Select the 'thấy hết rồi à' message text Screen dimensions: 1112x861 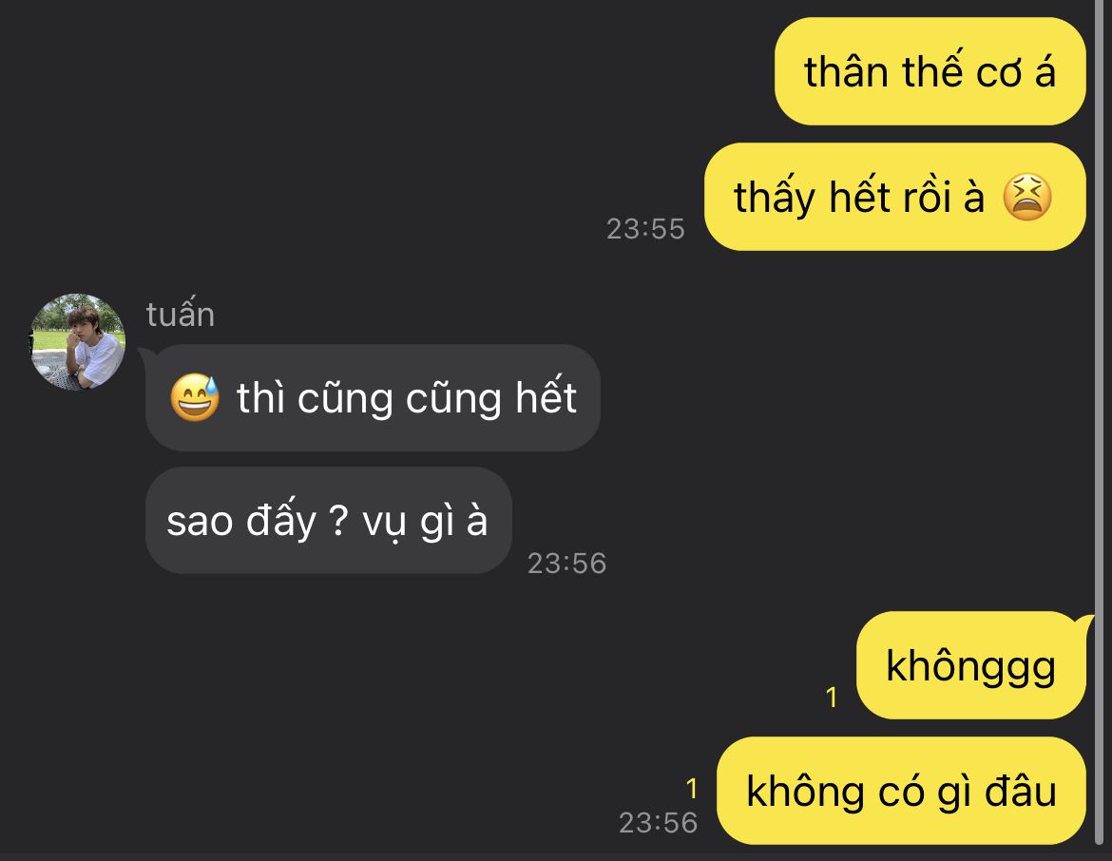click(x=859, y=197)
